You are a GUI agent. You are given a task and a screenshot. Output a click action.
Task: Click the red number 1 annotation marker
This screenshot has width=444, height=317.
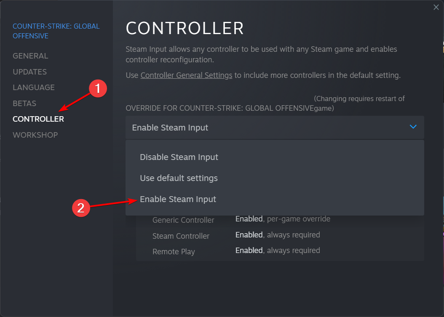(x=98, y=88)
